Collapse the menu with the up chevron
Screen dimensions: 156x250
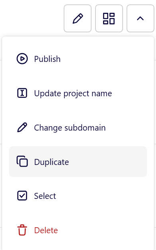[140, 18]
